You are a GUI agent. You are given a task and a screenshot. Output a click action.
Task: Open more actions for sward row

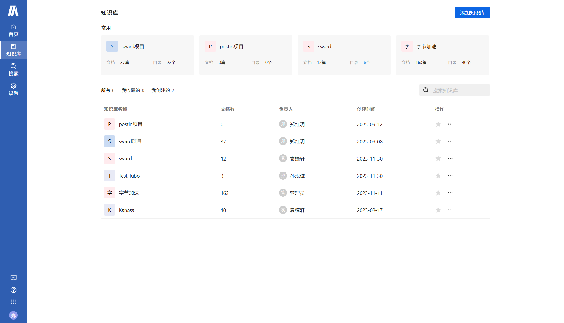(450, 158)
